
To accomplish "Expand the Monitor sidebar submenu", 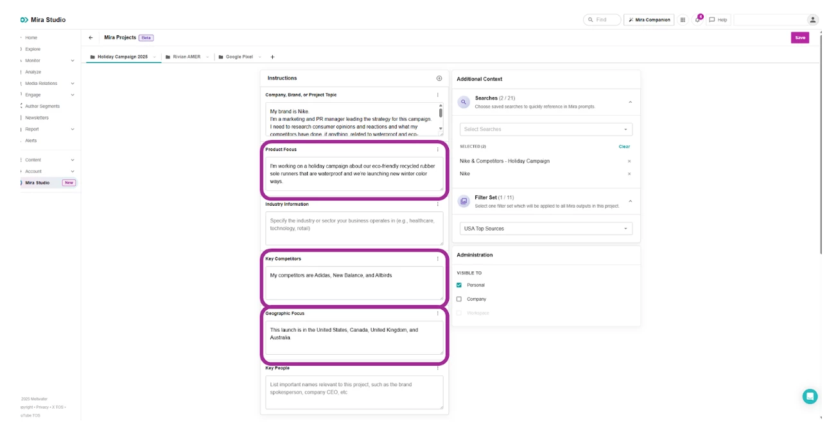I will pyautogui.click(x=72, y=60).
